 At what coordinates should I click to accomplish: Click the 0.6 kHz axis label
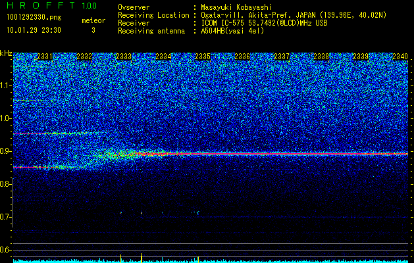[6, 250]
